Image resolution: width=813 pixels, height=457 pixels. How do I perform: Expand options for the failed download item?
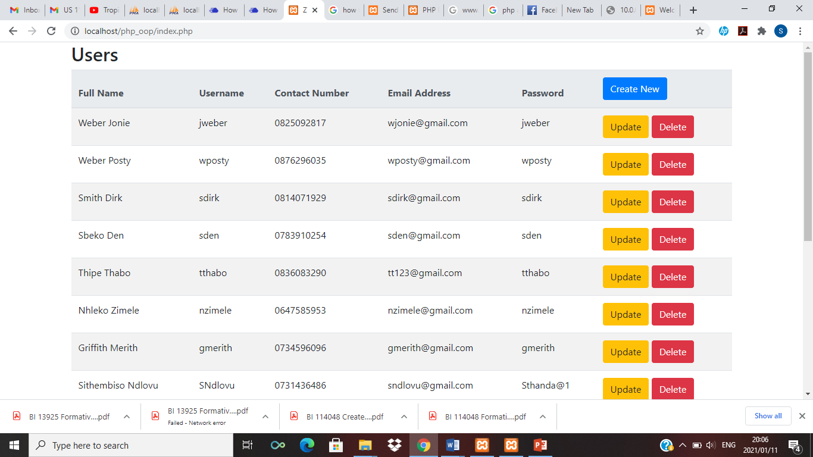click(x=265, y=417)
